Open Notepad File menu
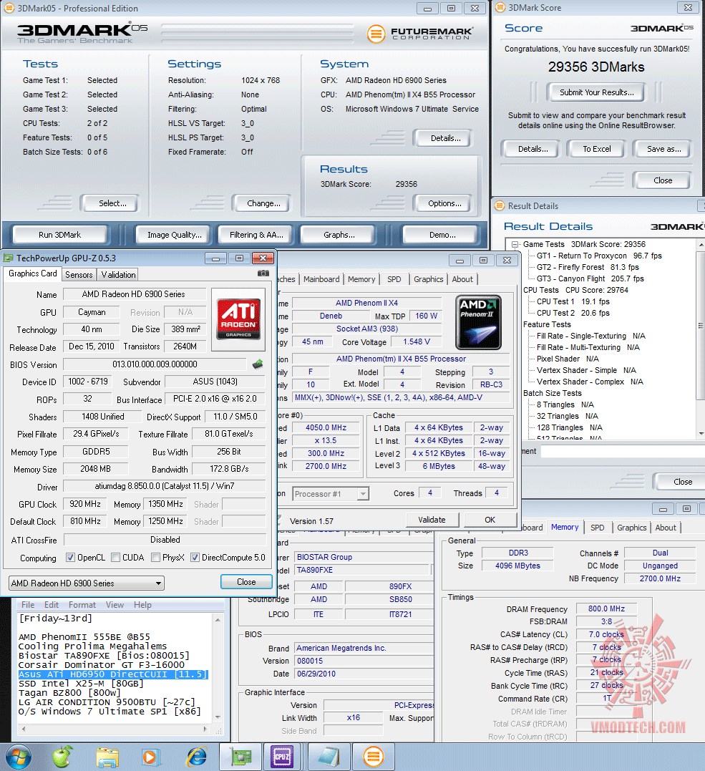The image size is (705, 771). tap(28, 605)
